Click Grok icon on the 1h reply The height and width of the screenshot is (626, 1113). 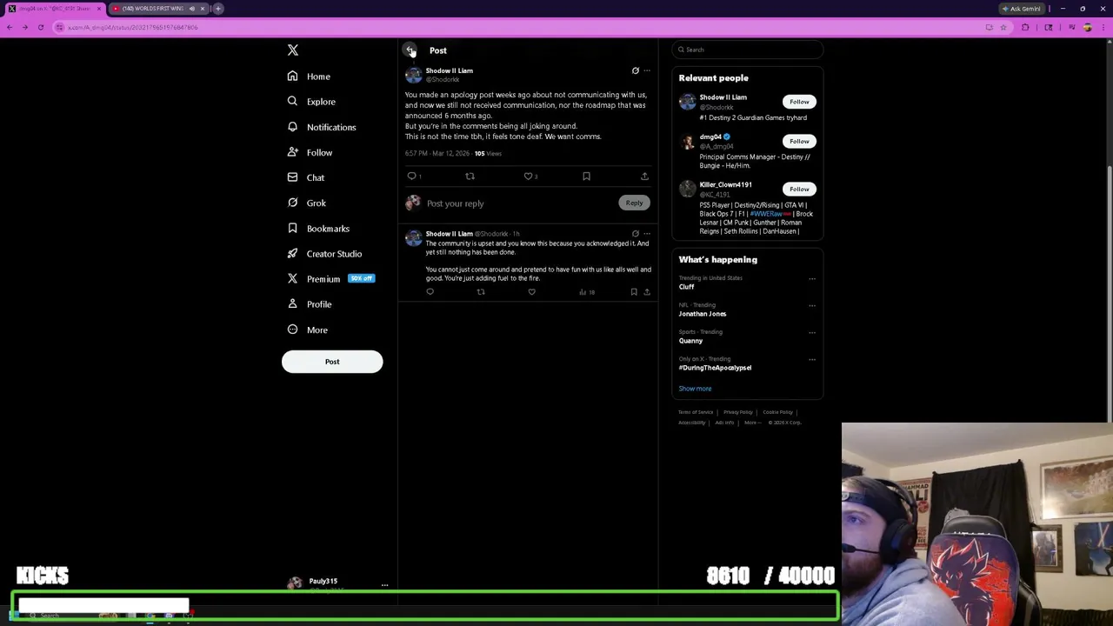click(635, 234)
